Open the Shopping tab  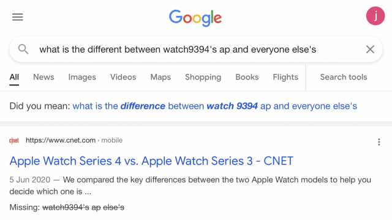[x=203, y=78]
